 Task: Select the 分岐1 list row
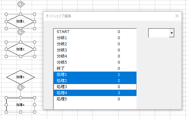click(x=95, y=38)
